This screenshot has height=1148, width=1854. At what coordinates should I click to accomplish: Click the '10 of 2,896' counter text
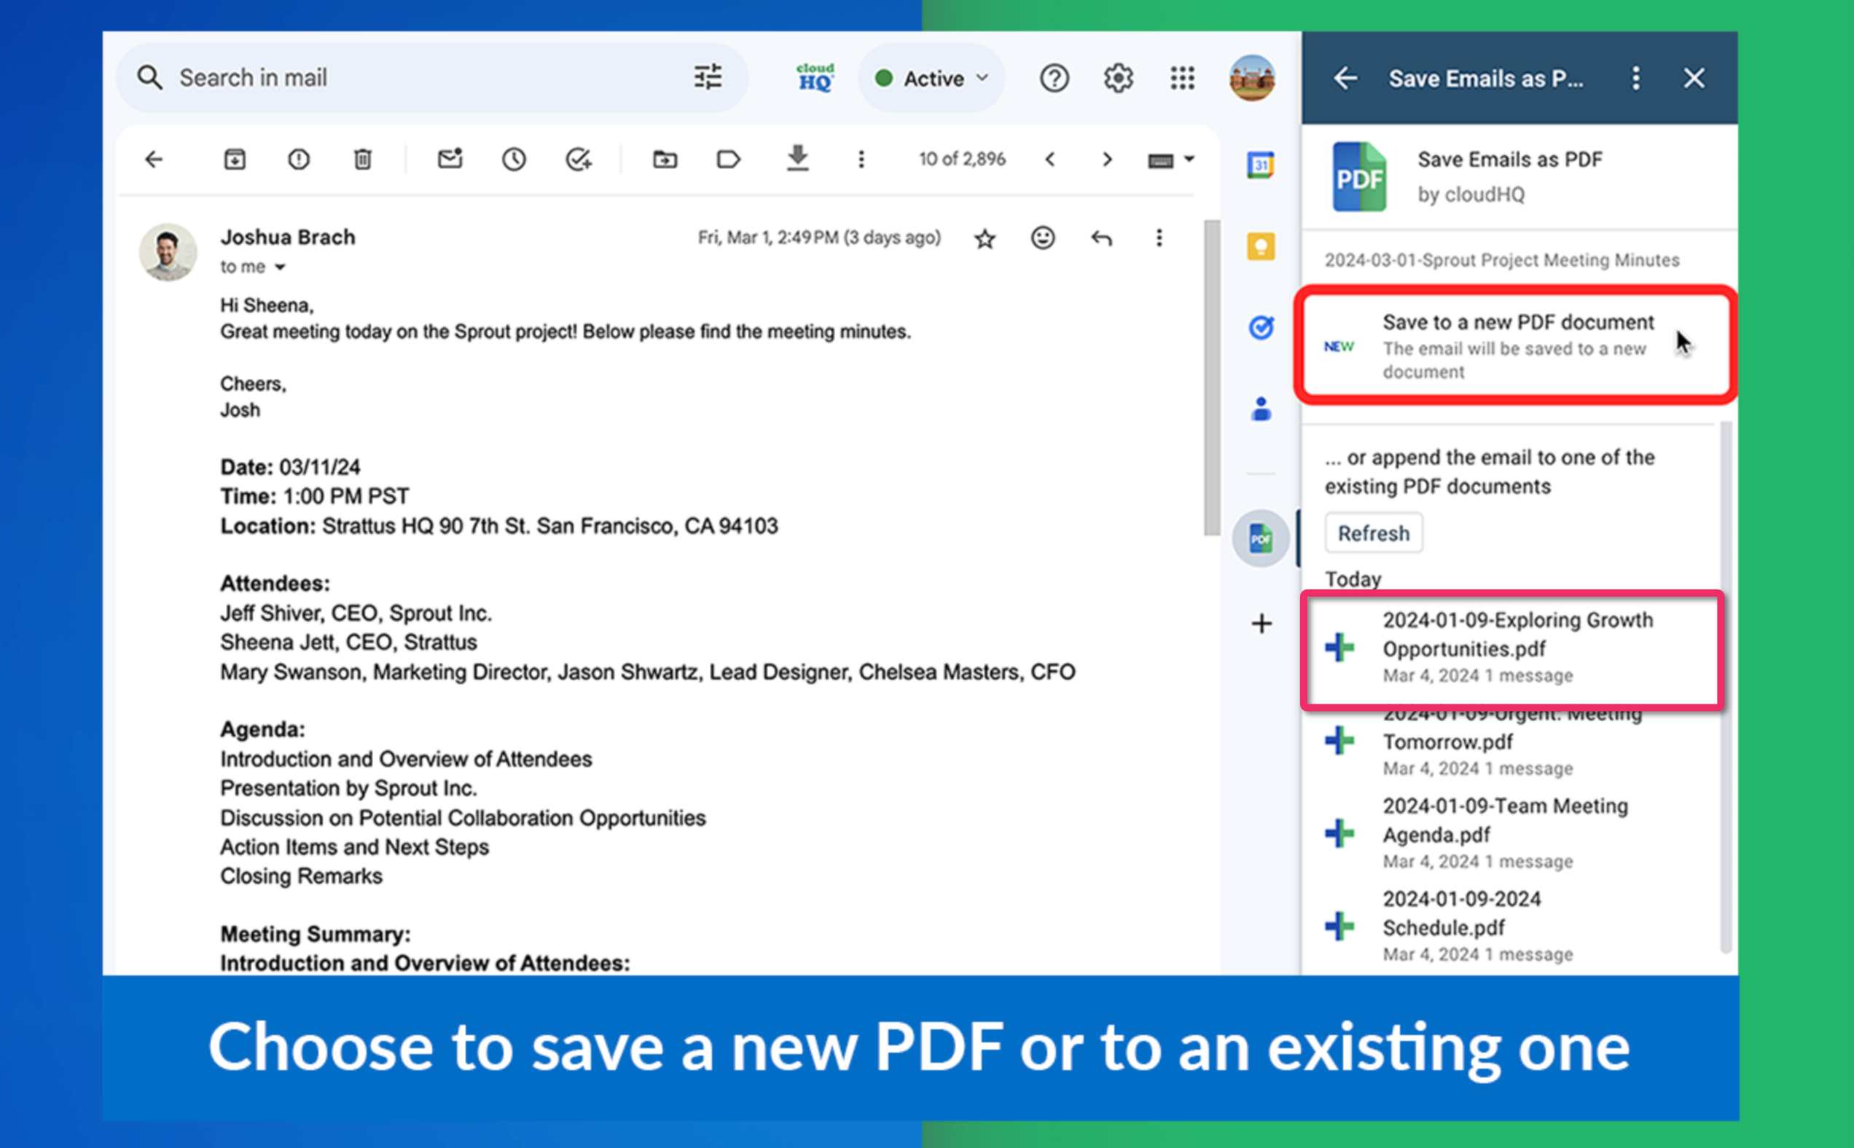click(x=961, y=160)
